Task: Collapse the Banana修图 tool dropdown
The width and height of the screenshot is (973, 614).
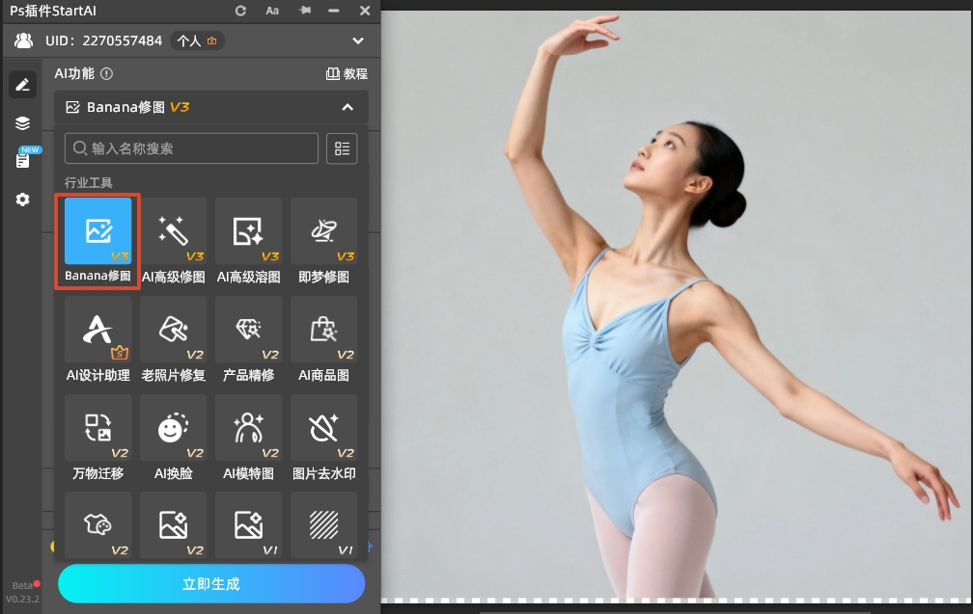Action: click(347, 107)
